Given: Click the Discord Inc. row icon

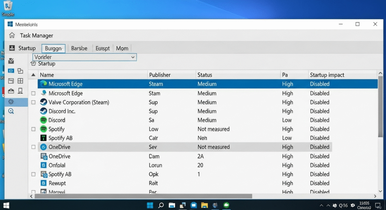Looking at the screenshot, I should click(x=43, y=111).
